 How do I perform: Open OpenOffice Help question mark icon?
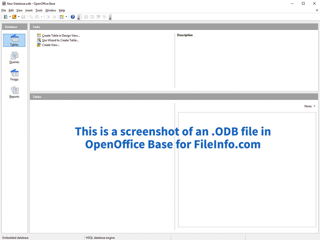pos(73,17)
